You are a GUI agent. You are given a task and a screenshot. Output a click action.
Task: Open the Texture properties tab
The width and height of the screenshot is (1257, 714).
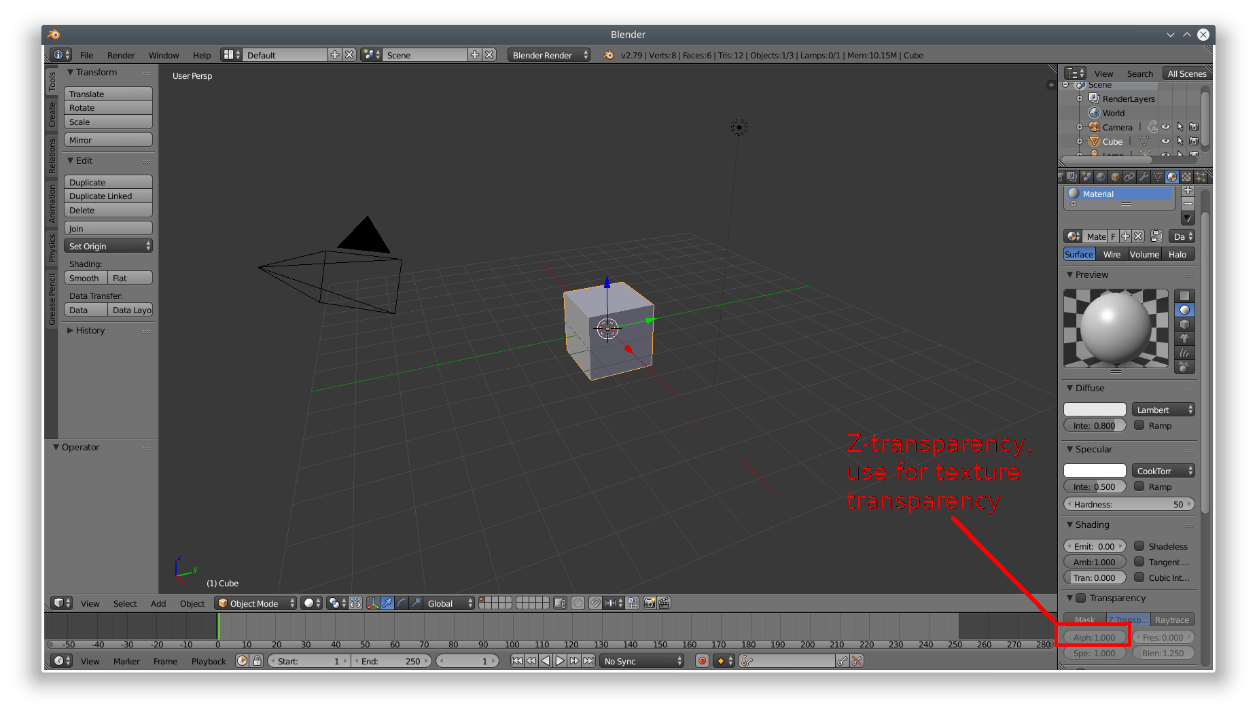(1186, 178)
